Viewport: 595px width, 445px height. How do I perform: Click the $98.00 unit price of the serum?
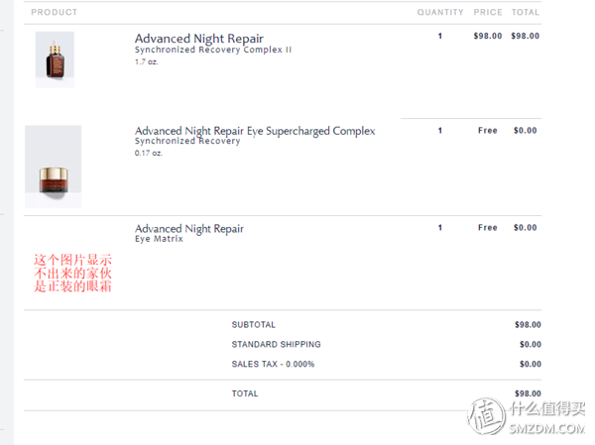pos(487,36)
